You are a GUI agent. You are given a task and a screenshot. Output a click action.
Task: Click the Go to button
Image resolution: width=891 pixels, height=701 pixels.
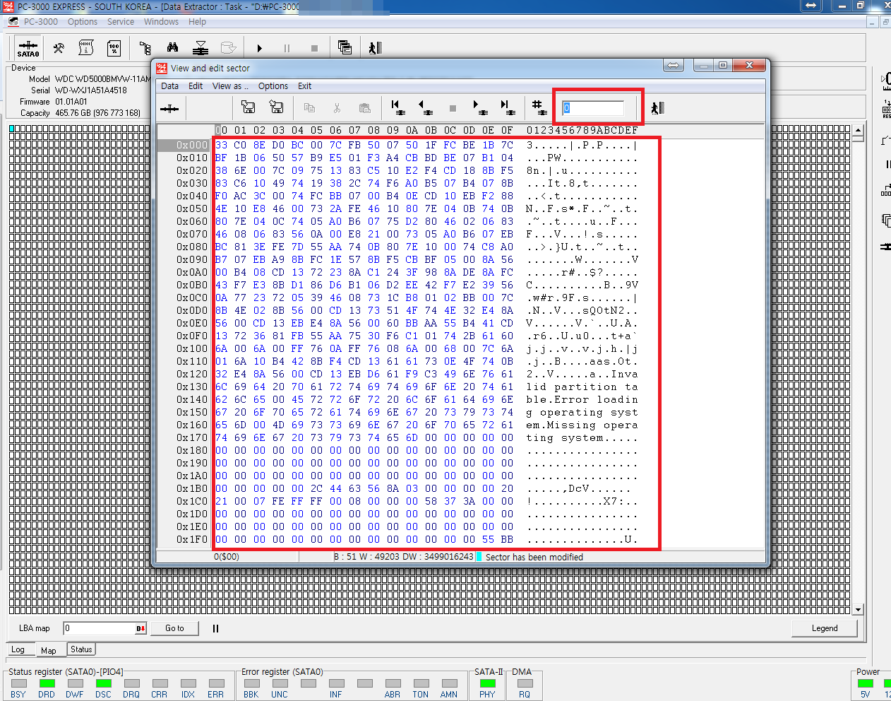click(174, 628)
